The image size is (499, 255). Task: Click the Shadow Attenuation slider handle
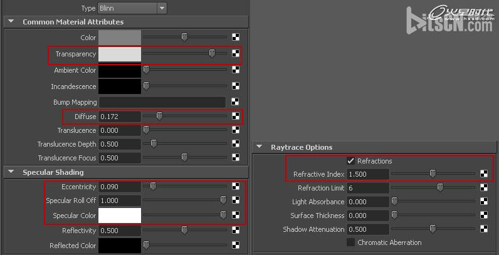pos(433,229)
